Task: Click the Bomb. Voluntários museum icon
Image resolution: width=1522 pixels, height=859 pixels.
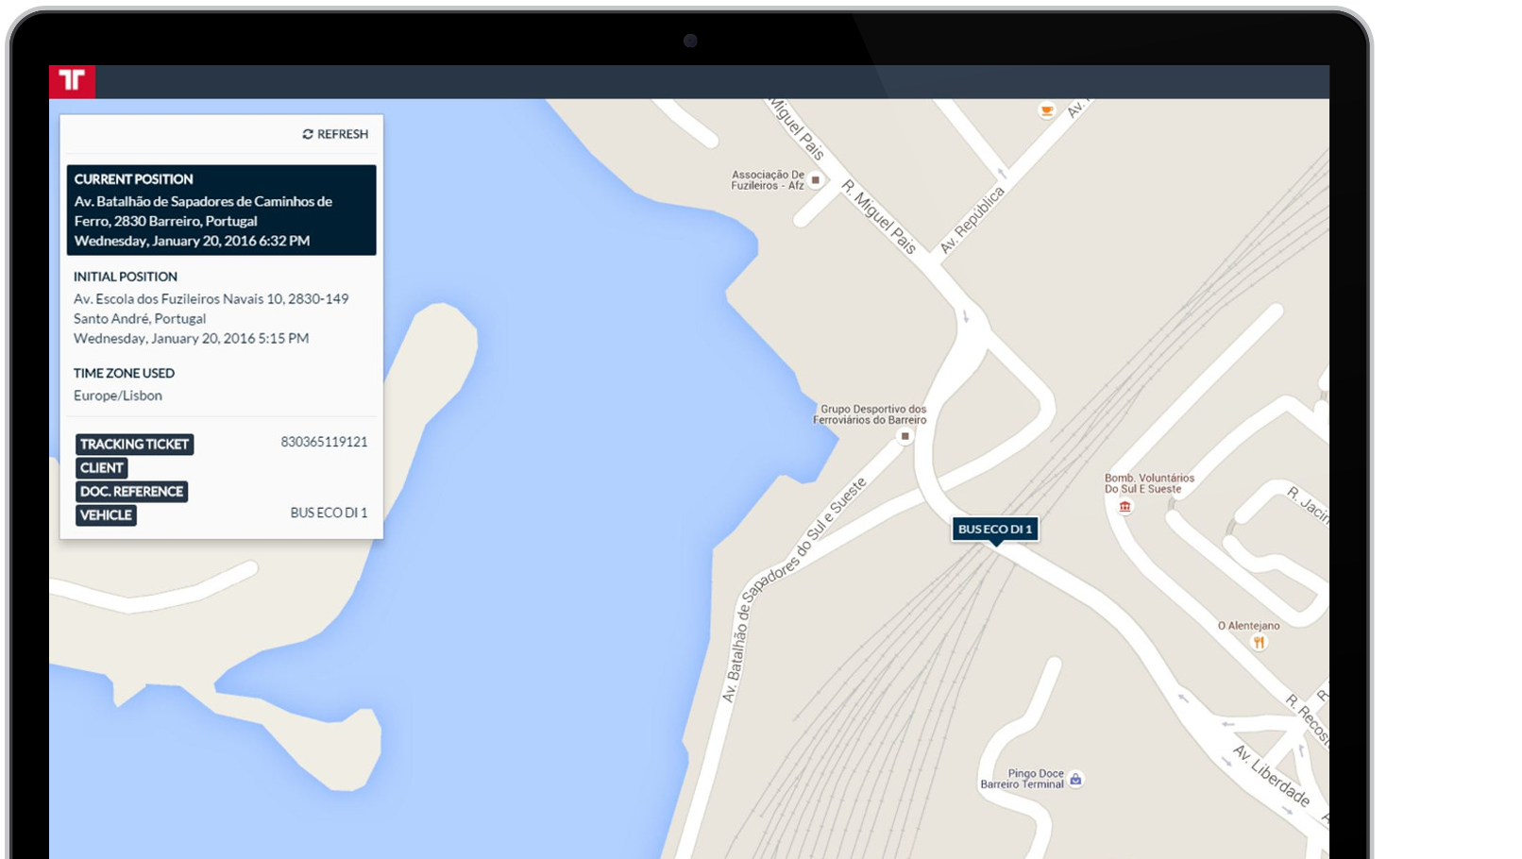Action: point(1125,507)
